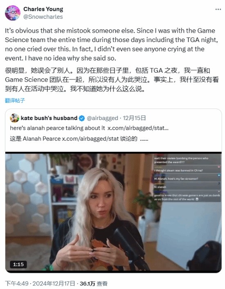Open the 36.1万 查看 view count
225x289 pixels.
93,283
